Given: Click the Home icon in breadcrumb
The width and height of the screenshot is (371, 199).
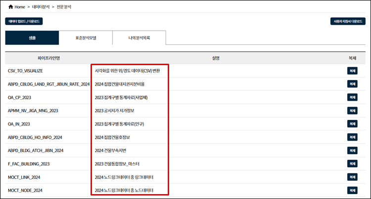Looking at the screenshot, I should point(11,7).
